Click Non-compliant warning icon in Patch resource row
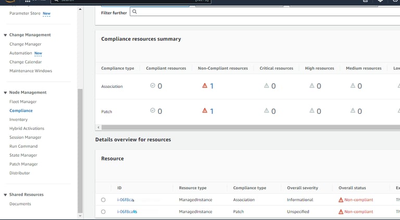The image size is (400, 220). [341, 212]
